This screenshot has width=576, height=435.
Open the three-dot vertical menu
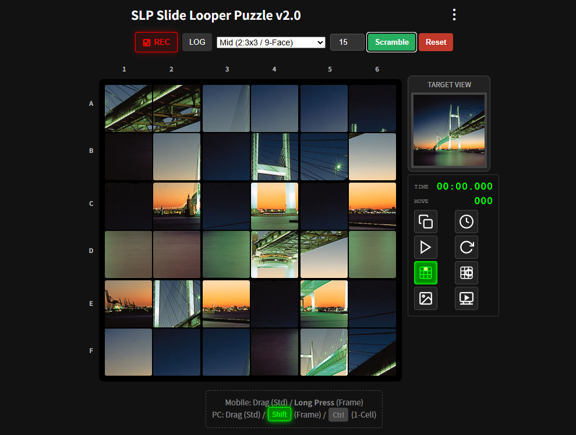tap(454, 15)
